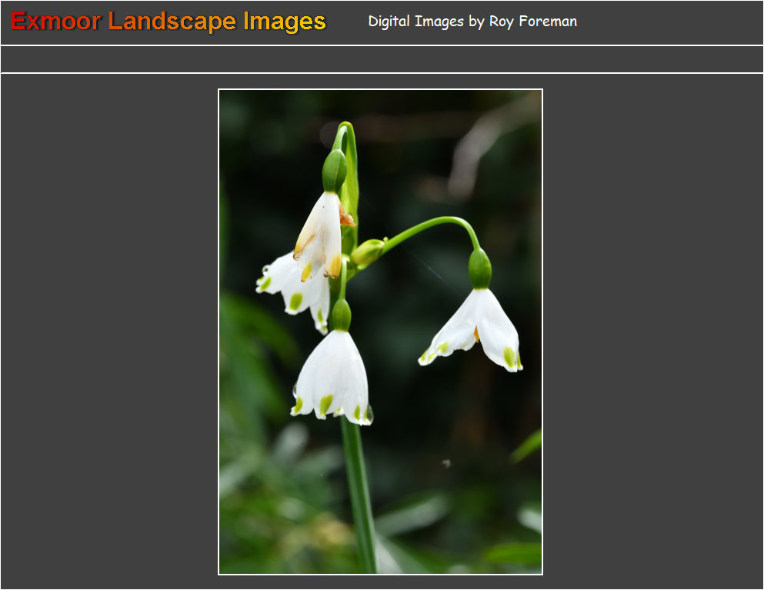Click the tiny insect speck in the photo
The height and width of the screenshot is (590, 764).
tap(445, 463)
